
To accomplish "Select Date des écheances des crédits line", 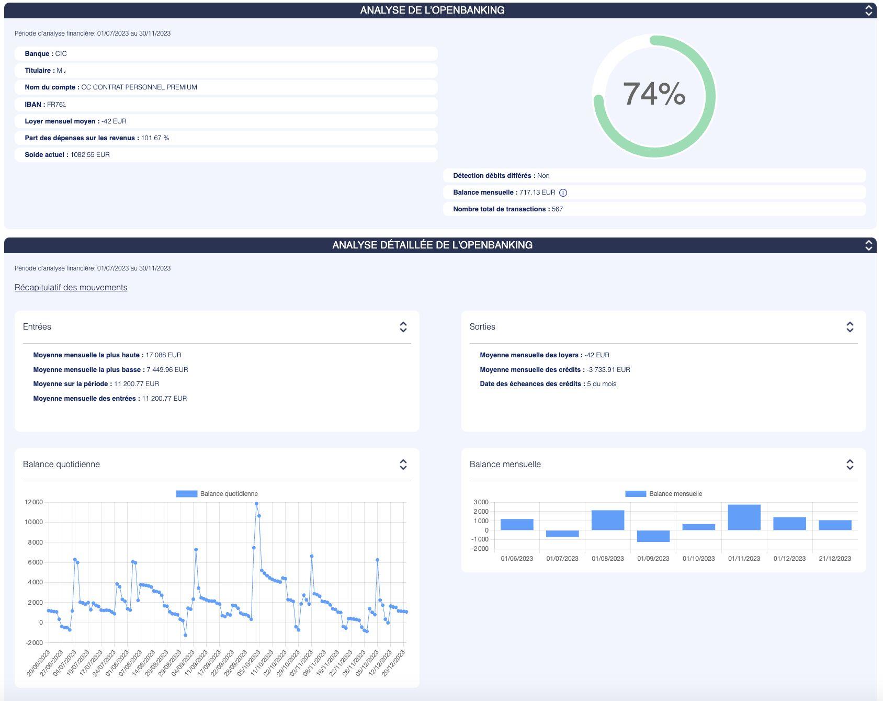I will [x=548, y=384].
